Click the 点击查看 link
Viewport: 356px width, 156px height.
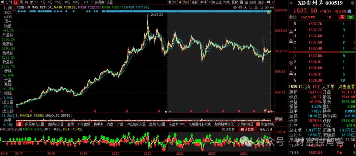(x=346, y=86)
